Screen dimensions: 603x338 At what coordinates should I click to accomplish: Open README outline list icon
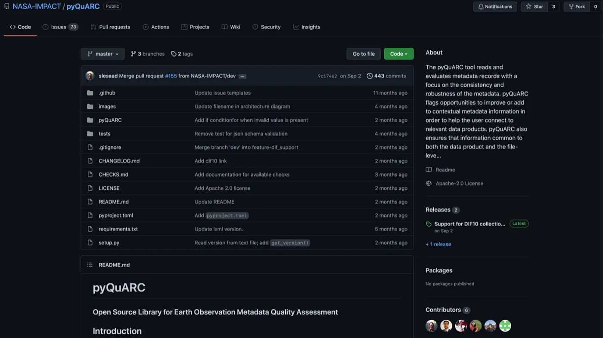click(90, 265)
